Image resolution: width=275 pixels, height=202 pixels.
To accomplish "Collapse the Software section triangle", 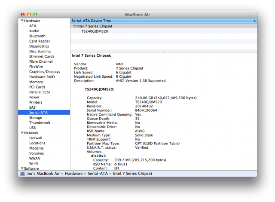I will 22,168.
